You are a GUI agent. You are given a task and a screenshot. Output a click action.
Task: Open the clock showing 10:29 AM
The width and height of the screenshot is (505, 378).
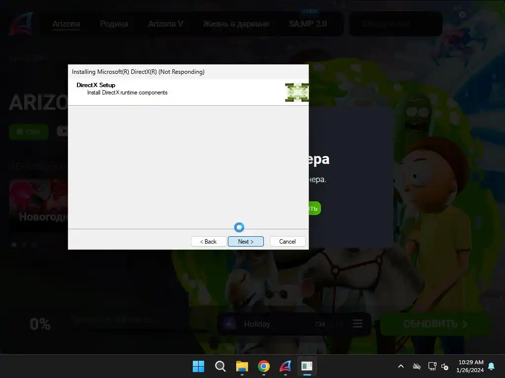pyautogui.click(x=470, y=366)
